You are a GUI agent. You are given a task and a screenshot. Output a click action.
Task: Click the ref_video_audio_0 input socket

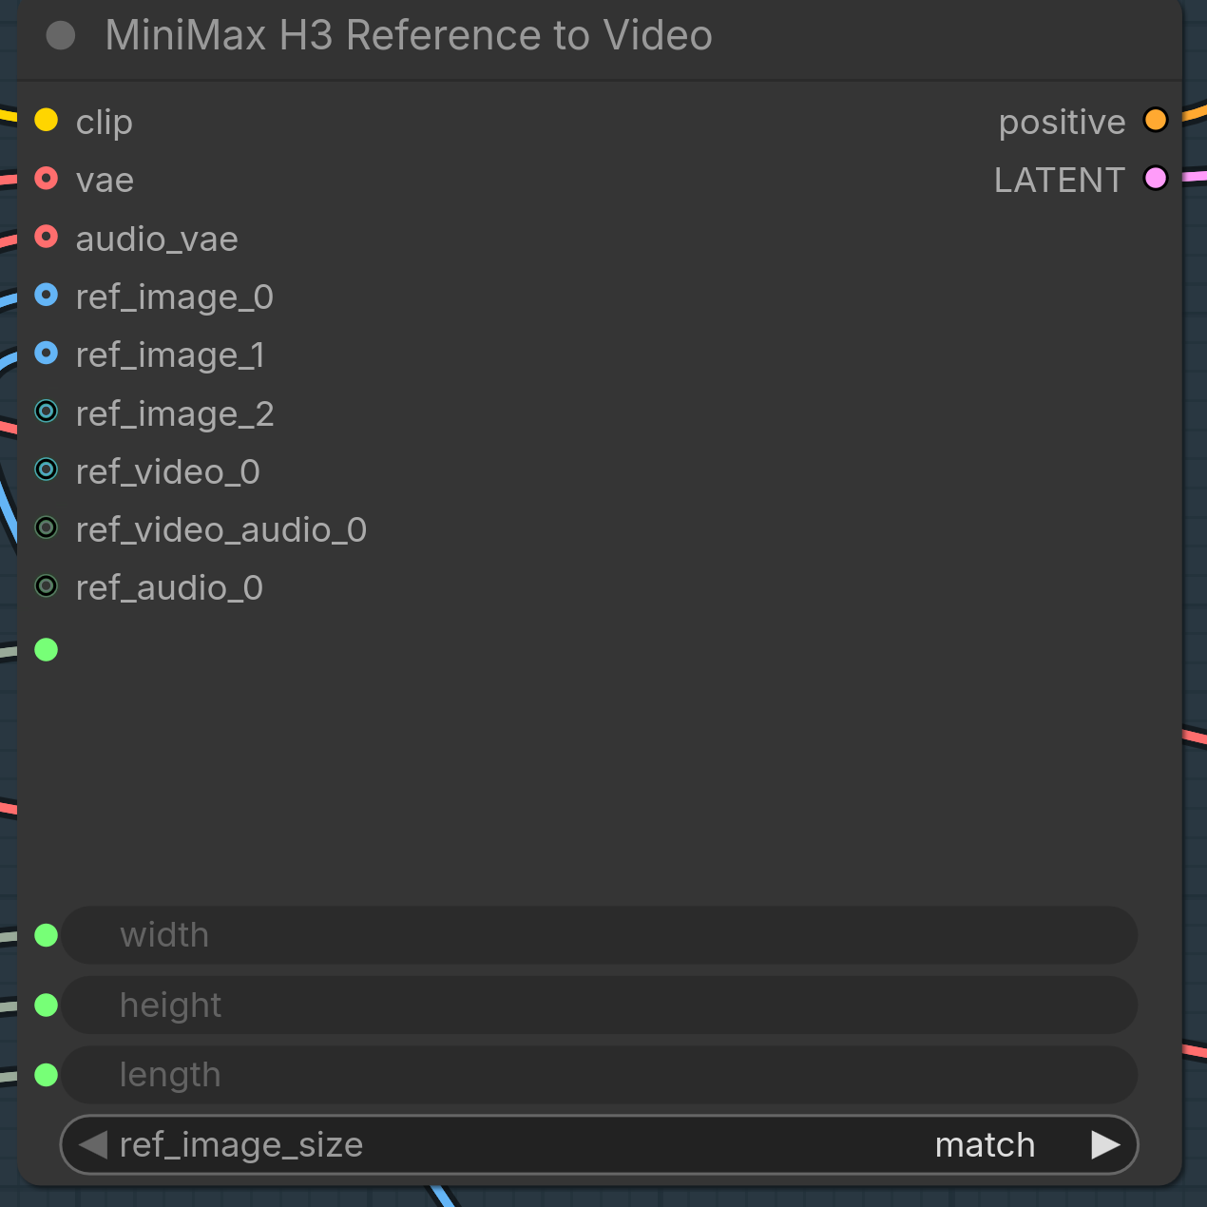pyautogui.click(x=46, y=527)
